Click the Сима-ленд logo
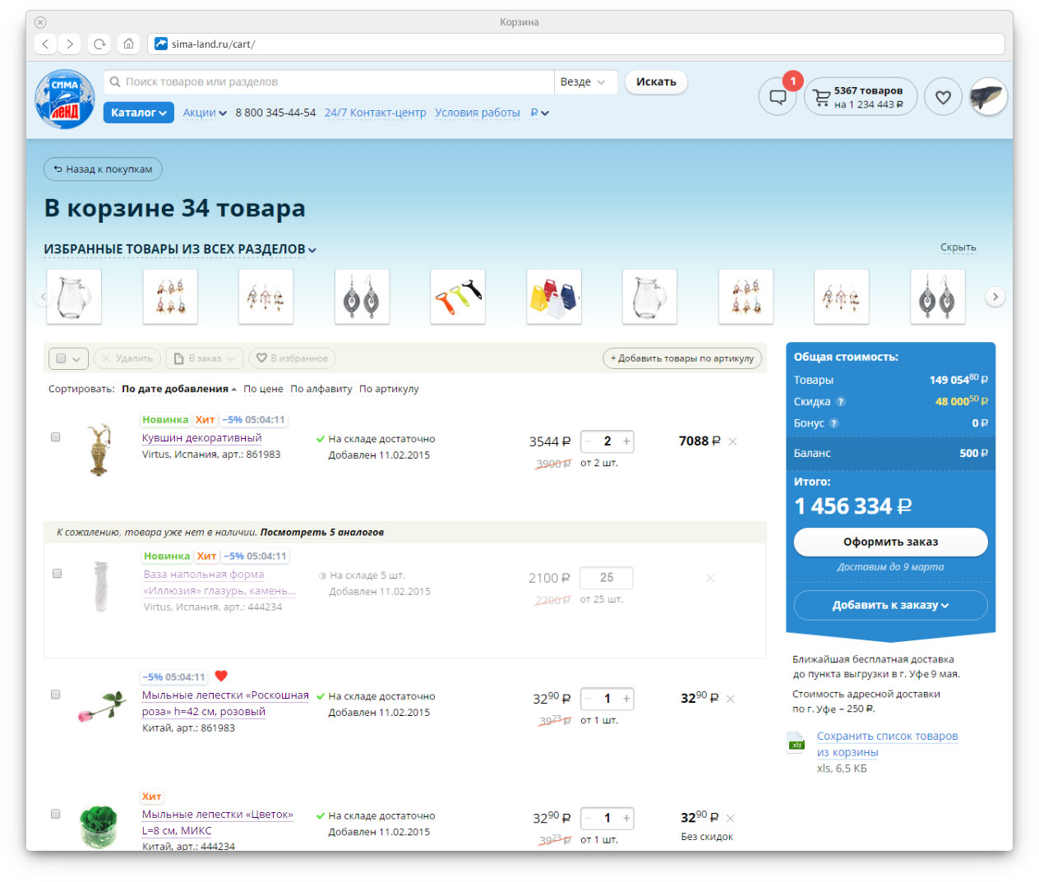This screenshot has width=1039, height=882. [x=65, y=99]
